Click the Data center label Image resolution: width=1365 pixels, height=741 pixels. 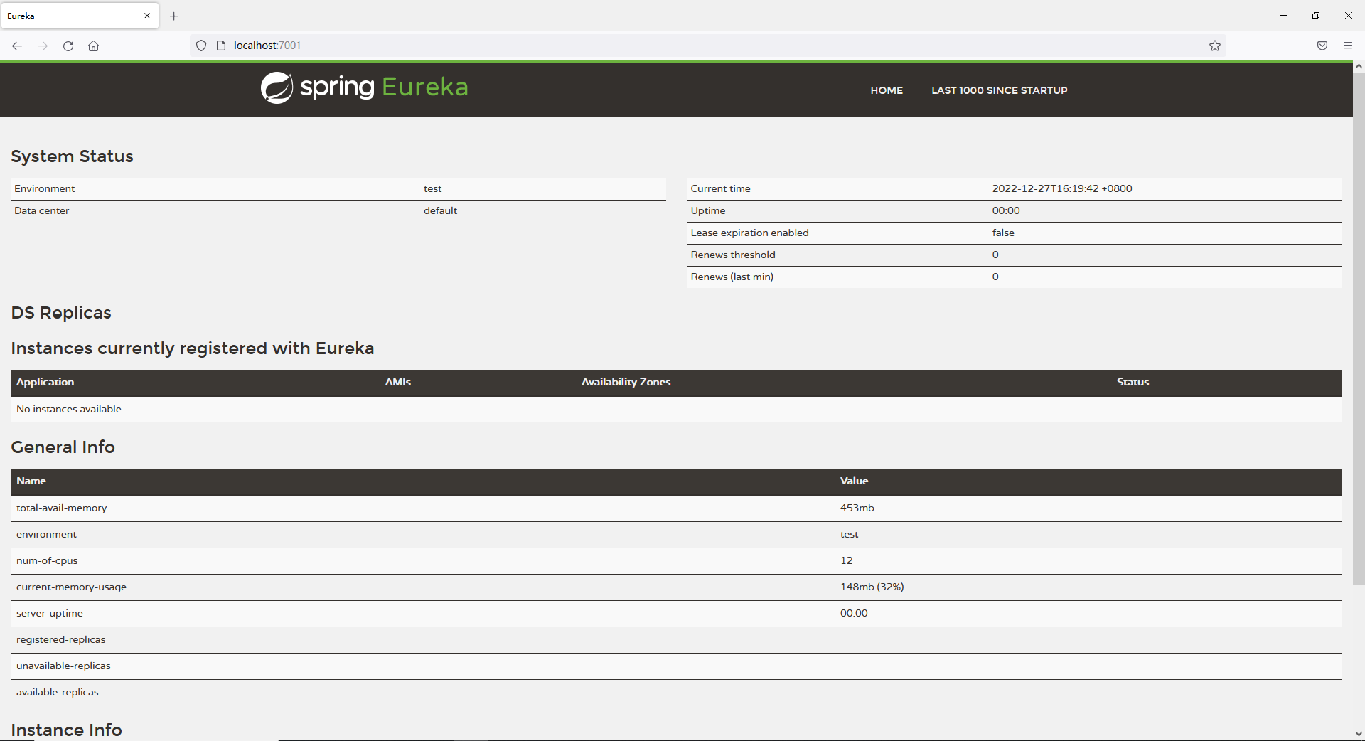pyautogui.click(x=41, y=210)
